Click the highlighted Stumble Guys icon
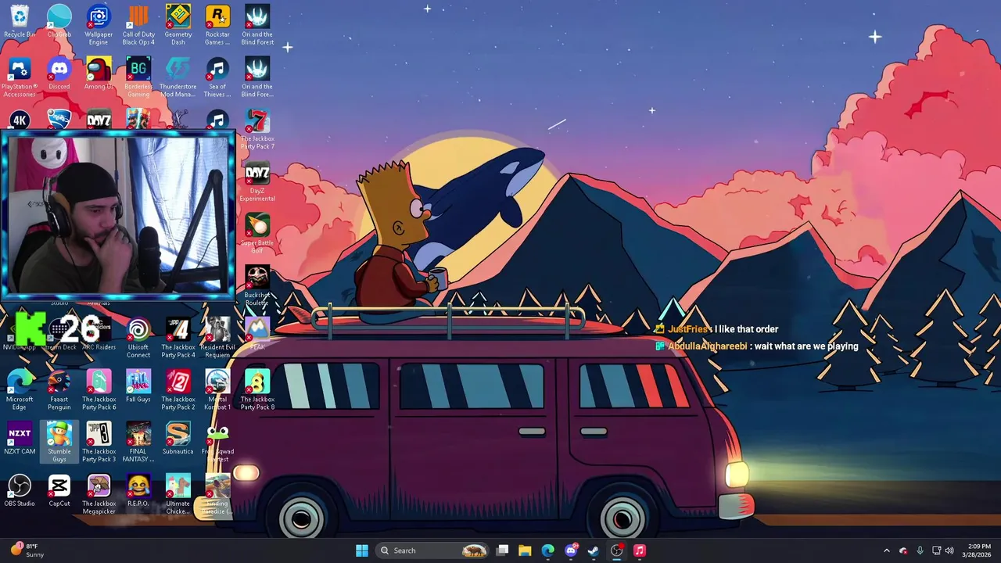Screen dimensions: 1001x563 click(59, 443)
